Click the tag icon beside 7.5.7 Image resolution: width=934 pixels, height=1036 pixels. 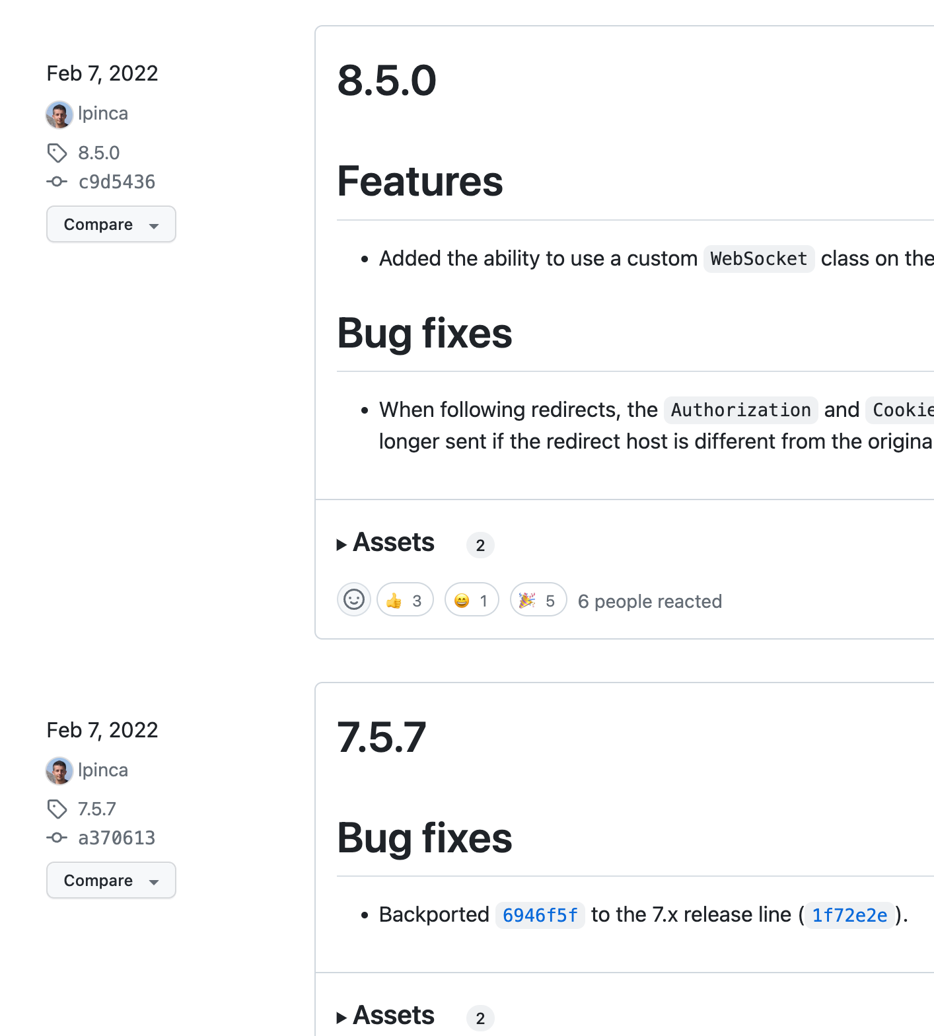57,809
